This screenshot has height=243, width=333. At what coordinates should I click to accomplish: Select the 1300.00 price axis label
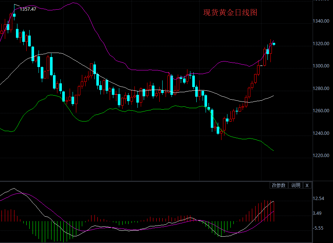tap(321, 66)
